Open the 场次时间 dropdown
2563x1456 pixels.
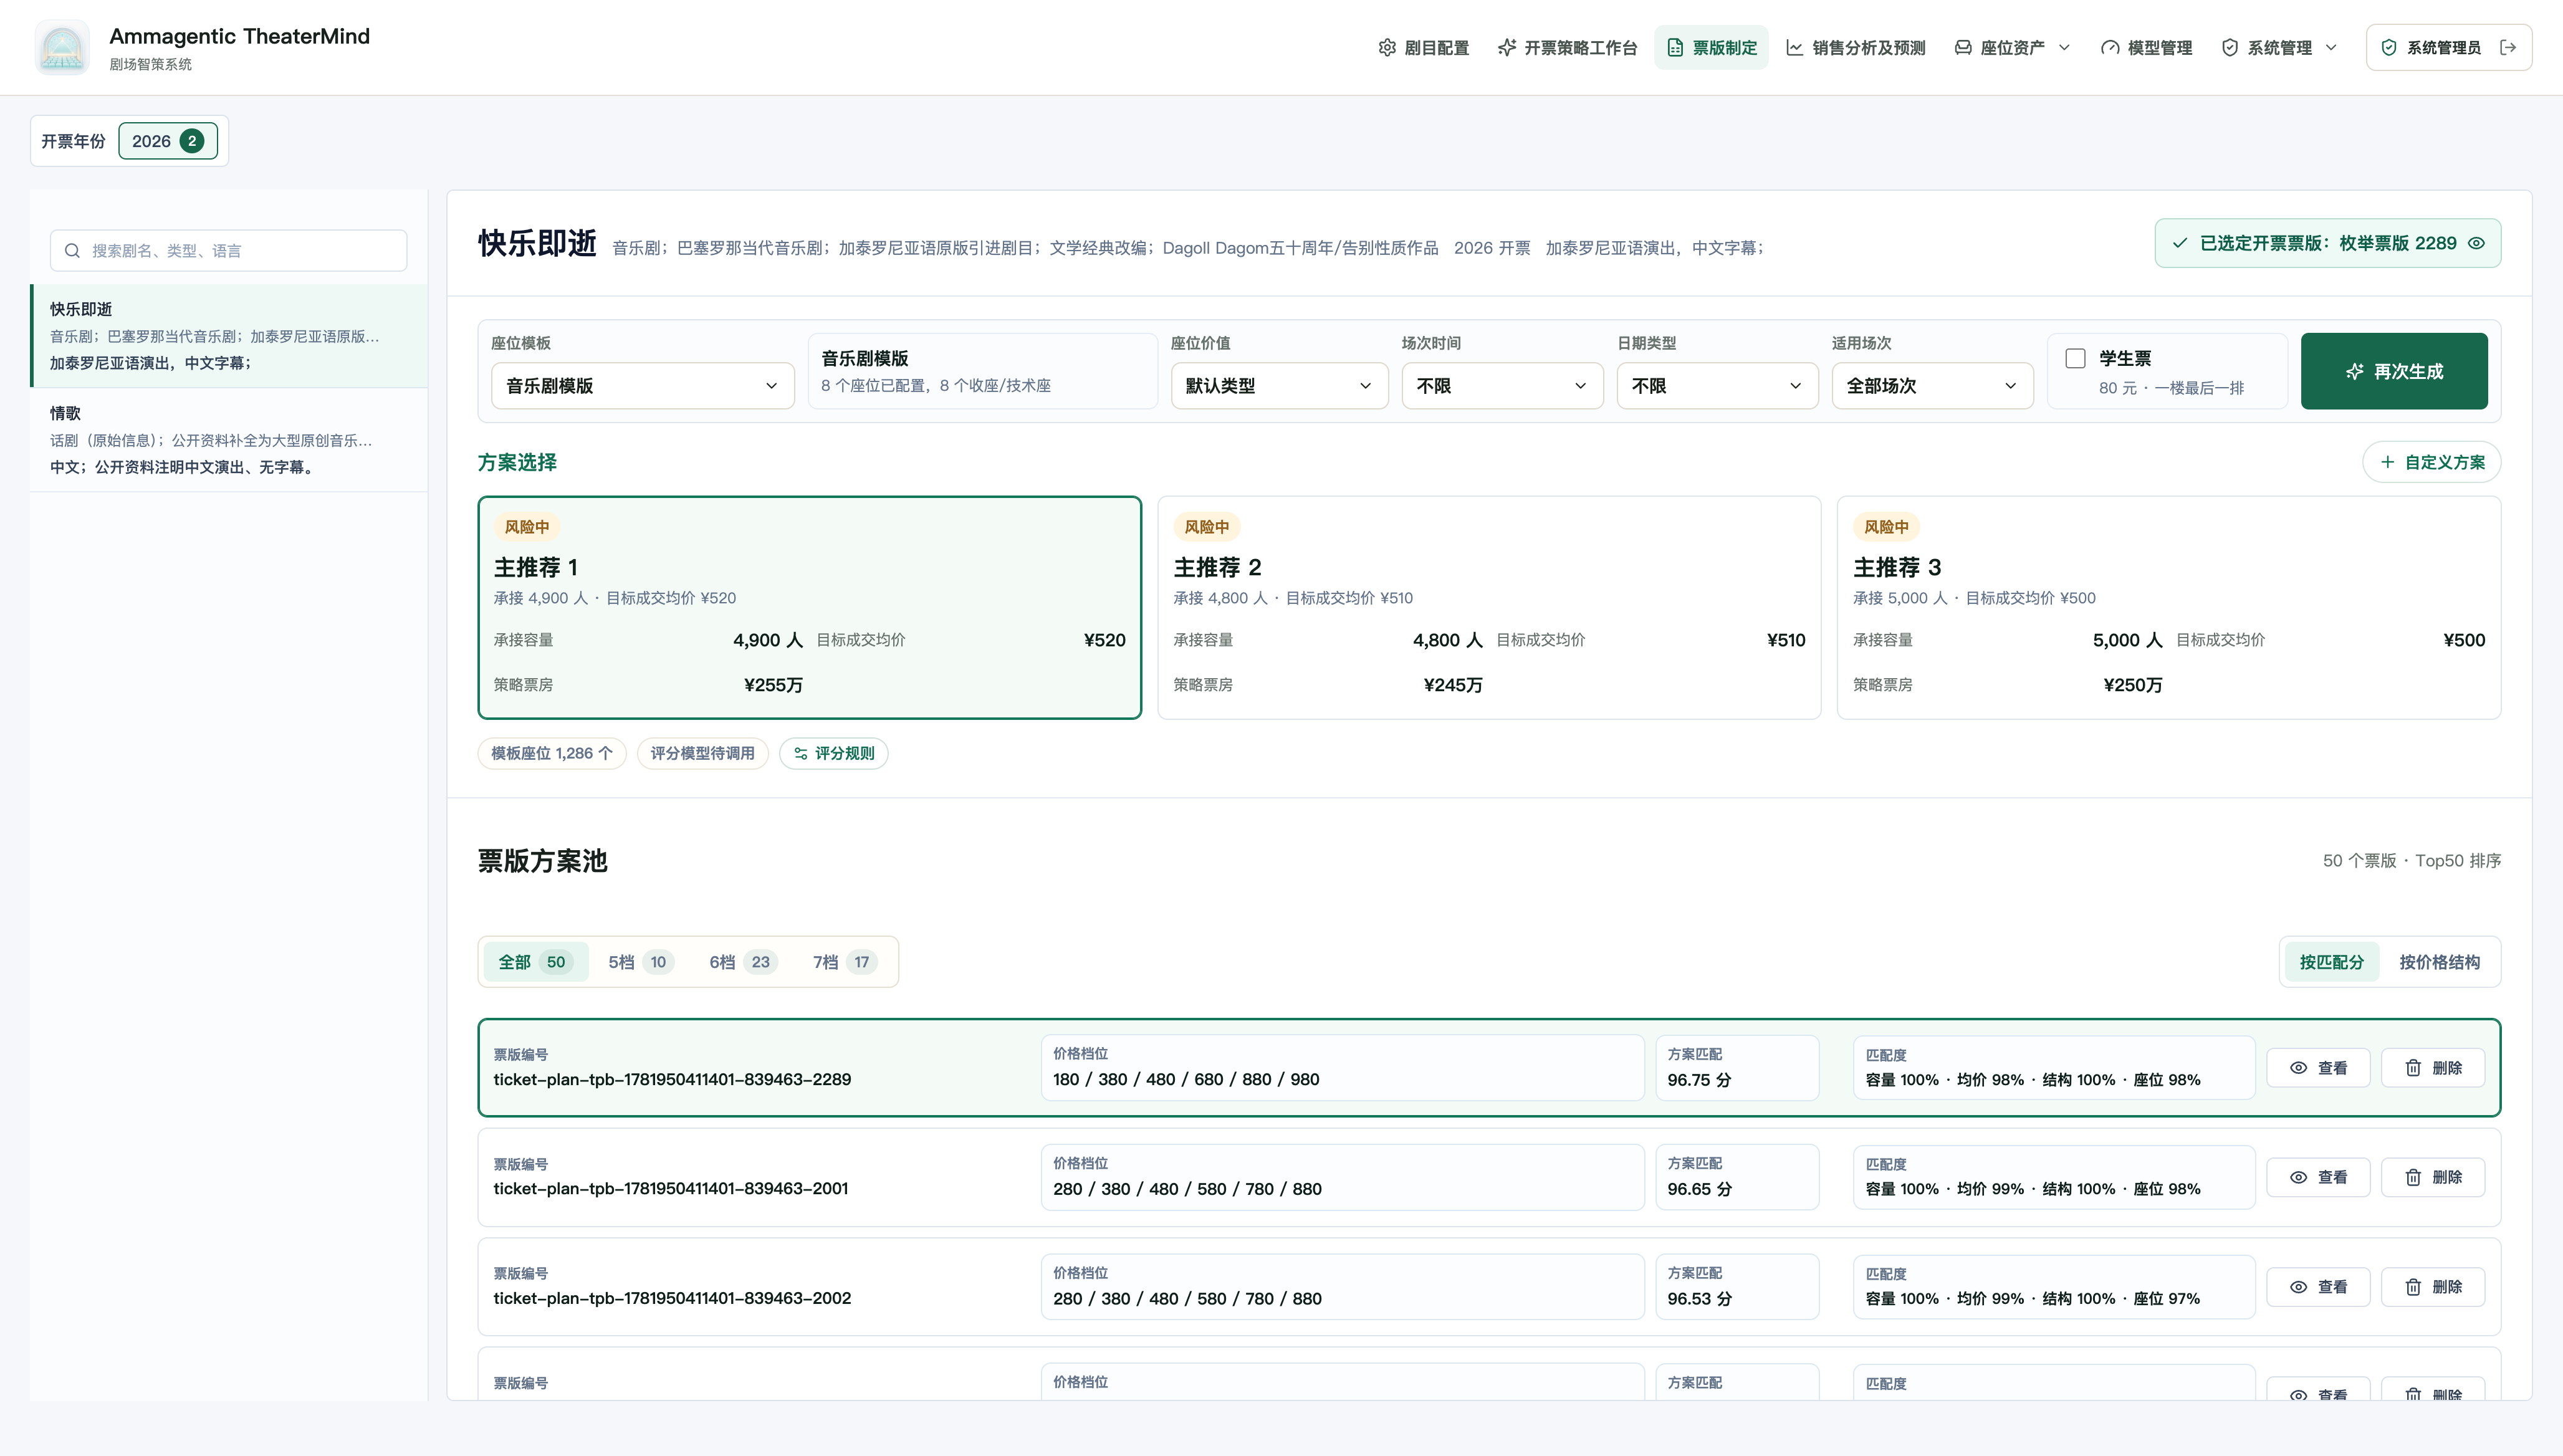point(1502,386)
